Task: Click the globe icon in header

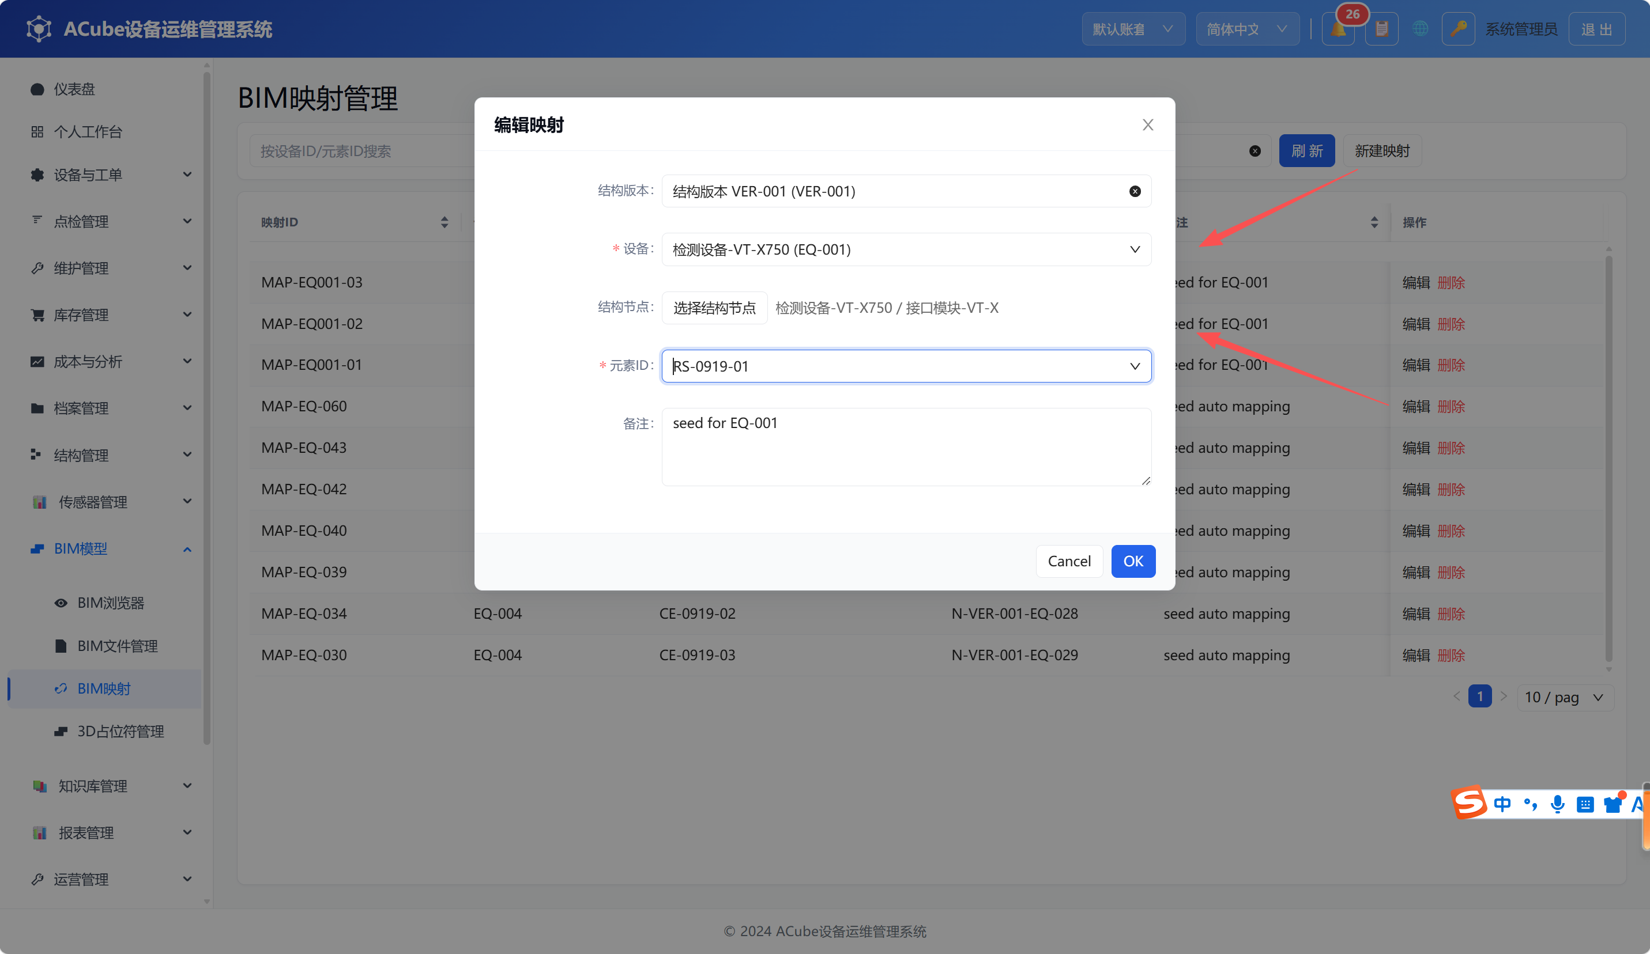Action: tap(1419, 29)
